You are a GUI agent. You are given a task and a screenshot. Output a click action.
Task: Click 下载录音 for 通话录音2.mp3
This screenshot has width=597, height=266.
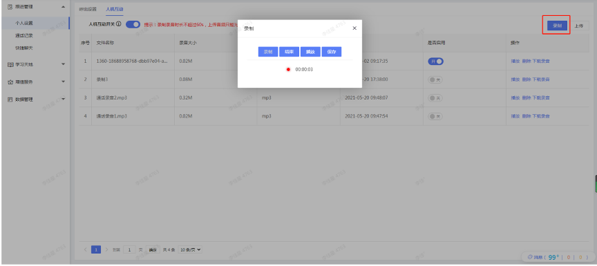(540, 98)
